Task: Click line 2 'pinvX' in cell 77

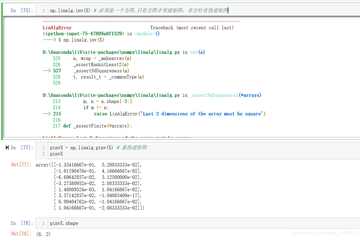Action: (x=56, y=154)
